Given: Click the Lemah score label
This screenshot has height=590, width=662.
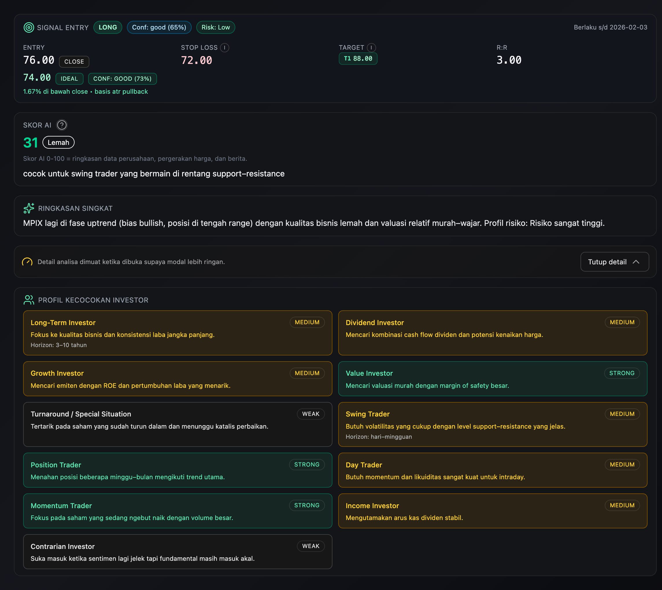Looking at the screenshot, I should pyautogui.click(x=58, y=143).
